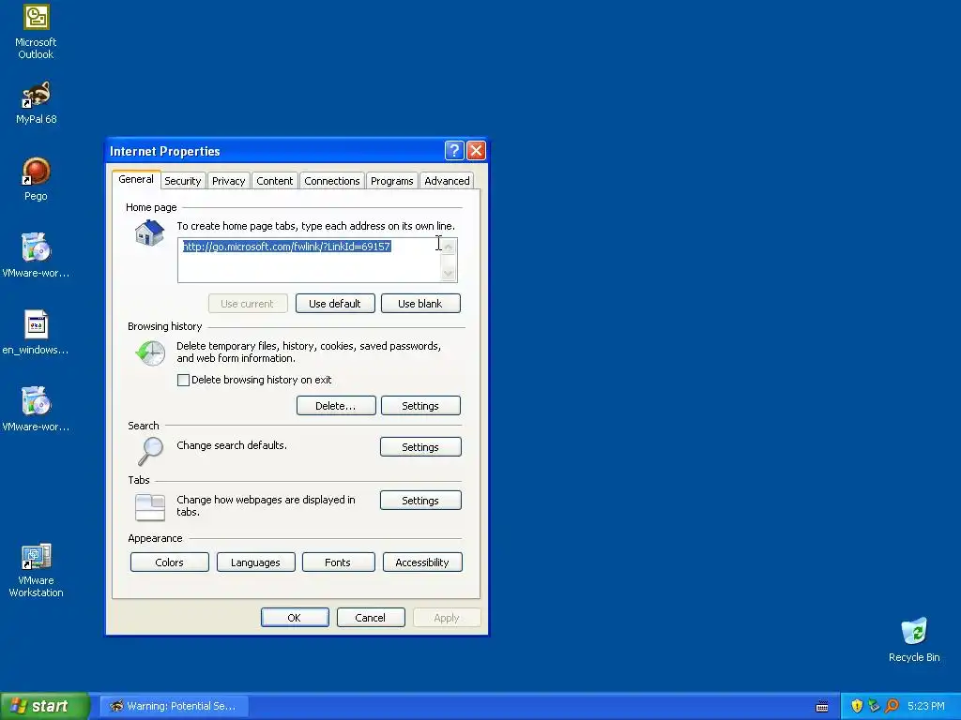The width and height of the screenshot is (961, 720).
Task: Open Tabs Settings button
Action: tap(420, 501)
